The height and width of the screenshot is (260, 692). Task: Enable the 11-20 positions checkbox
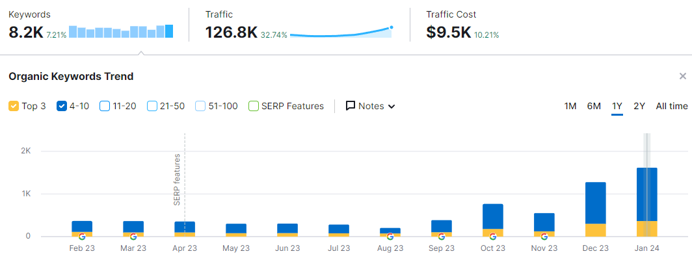click(x=105, y=106)
